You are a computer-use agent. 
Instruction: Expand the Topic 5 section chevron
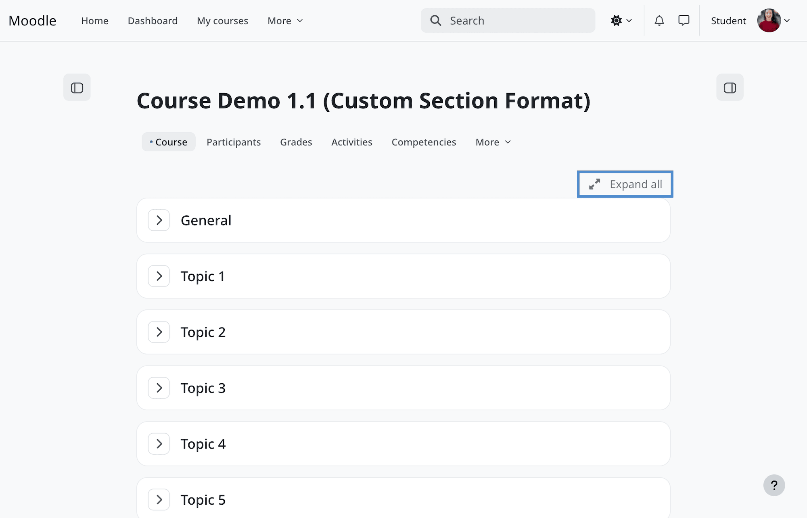[x=159, y=500]
